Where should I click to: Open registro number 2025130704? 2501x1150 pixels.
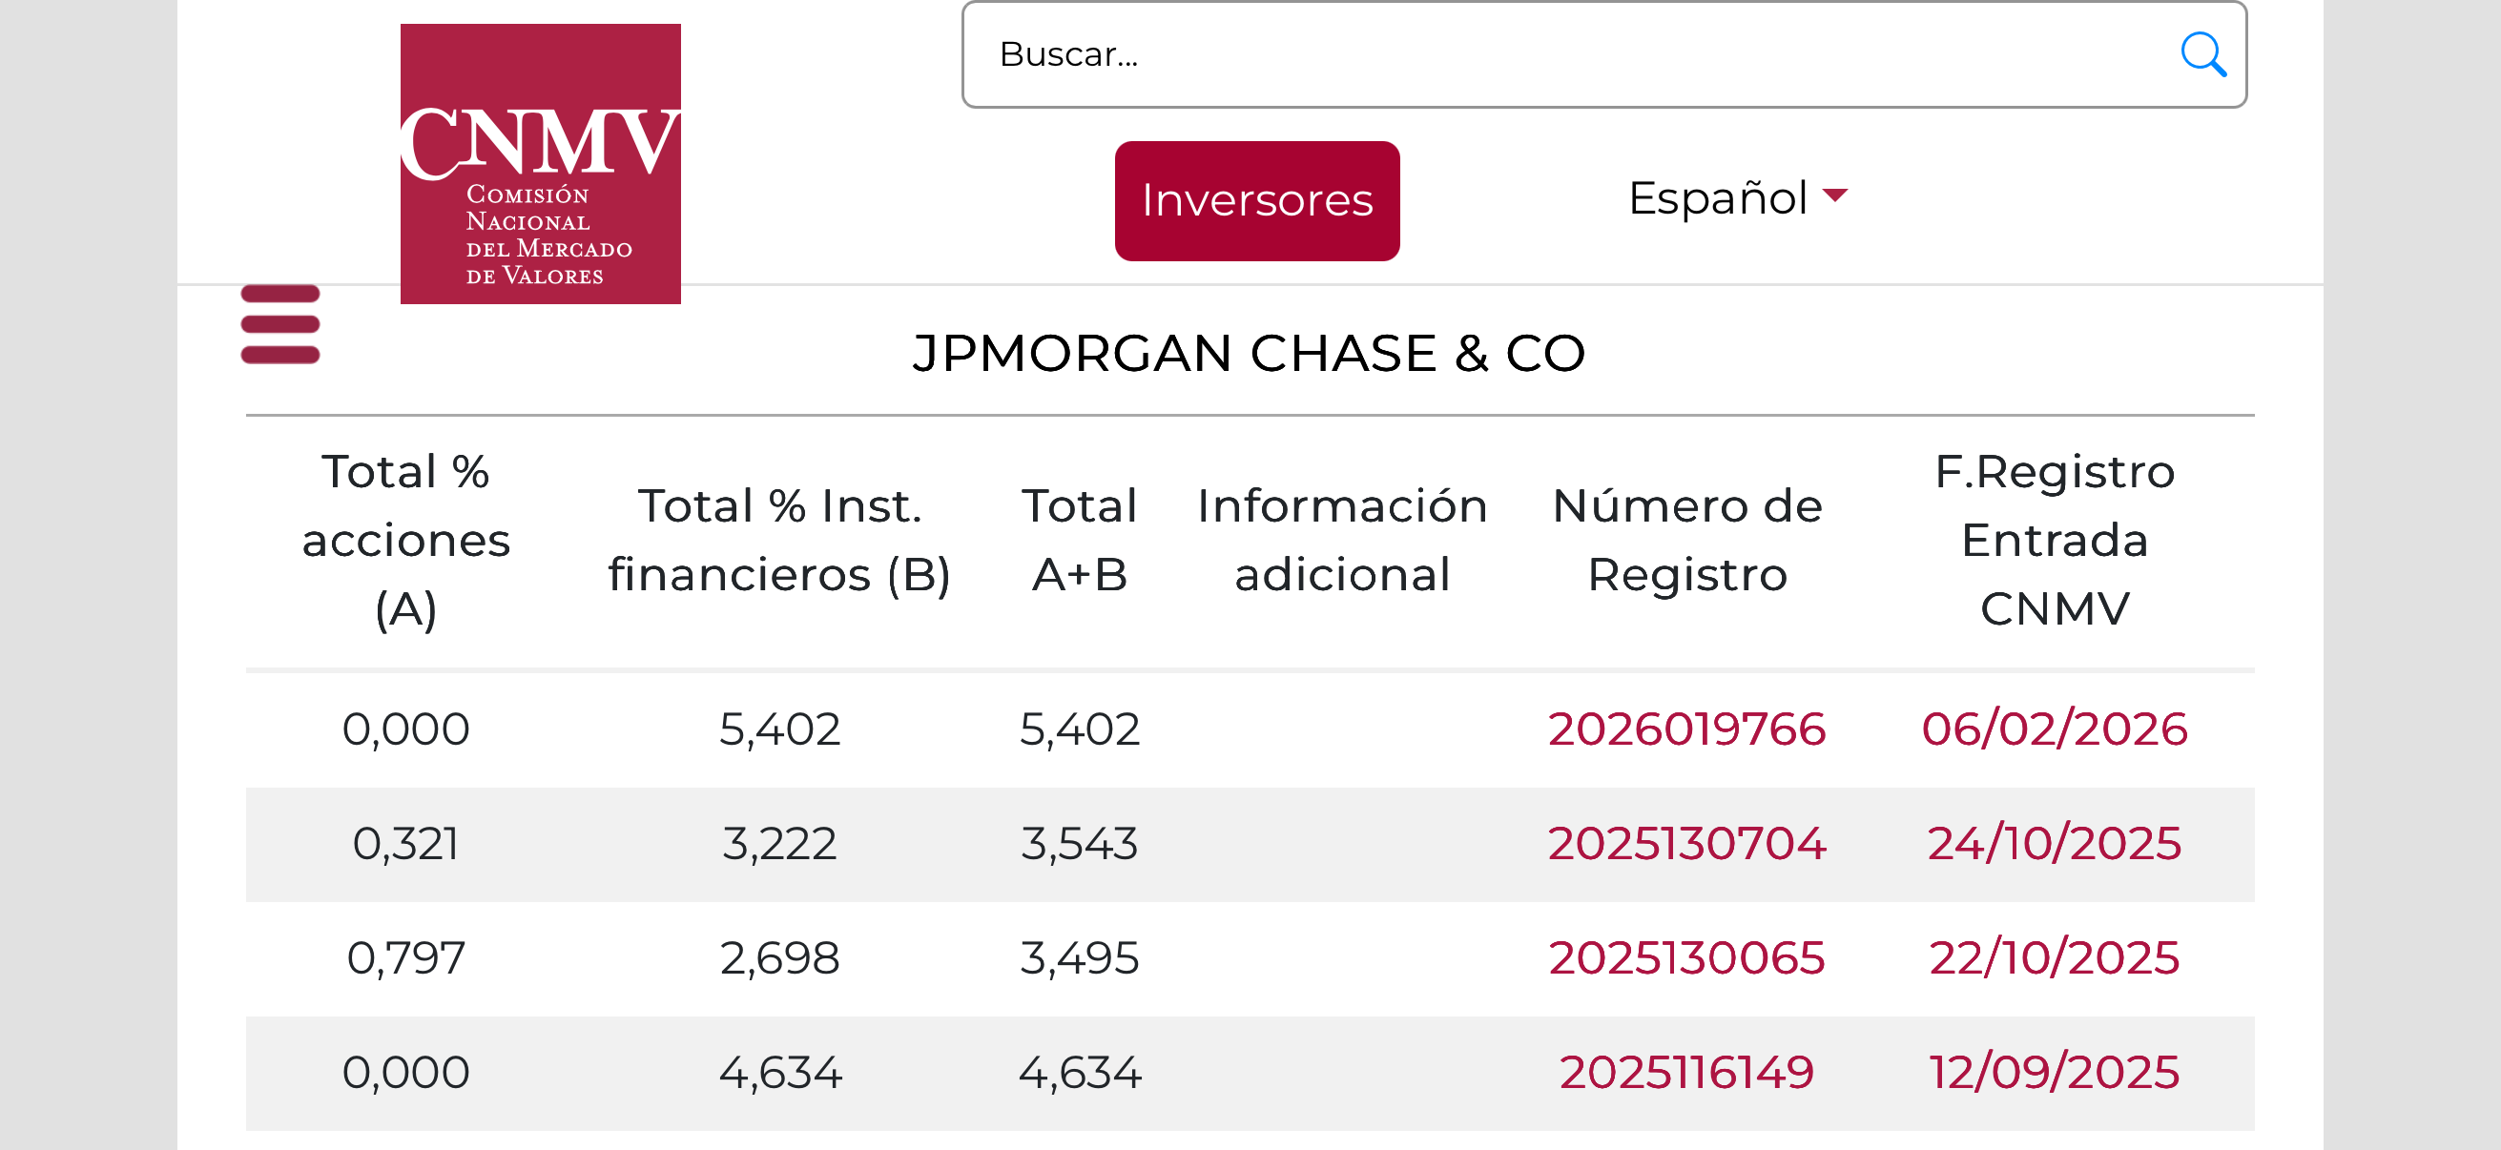point(1686,843)
